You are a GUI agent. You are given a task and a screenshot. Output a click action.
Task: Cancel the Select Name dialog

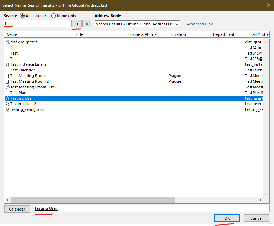[x=256, y=218]
